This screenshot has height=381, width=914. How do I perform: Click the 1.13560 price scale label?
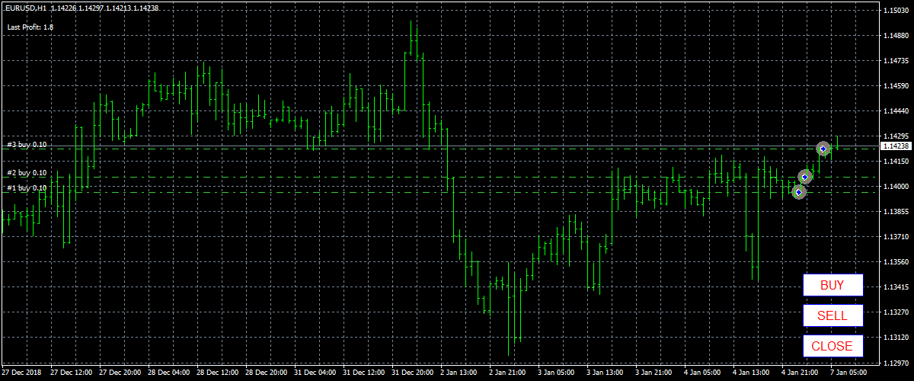click(895, 262)
